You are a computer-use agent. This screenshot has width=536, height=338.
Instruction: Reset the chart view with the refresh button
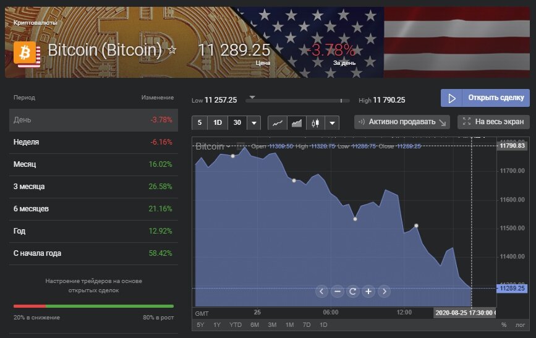click(x=353, y=291)
